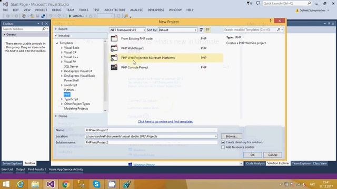Open the FILE menu

(x=5, y=10)
